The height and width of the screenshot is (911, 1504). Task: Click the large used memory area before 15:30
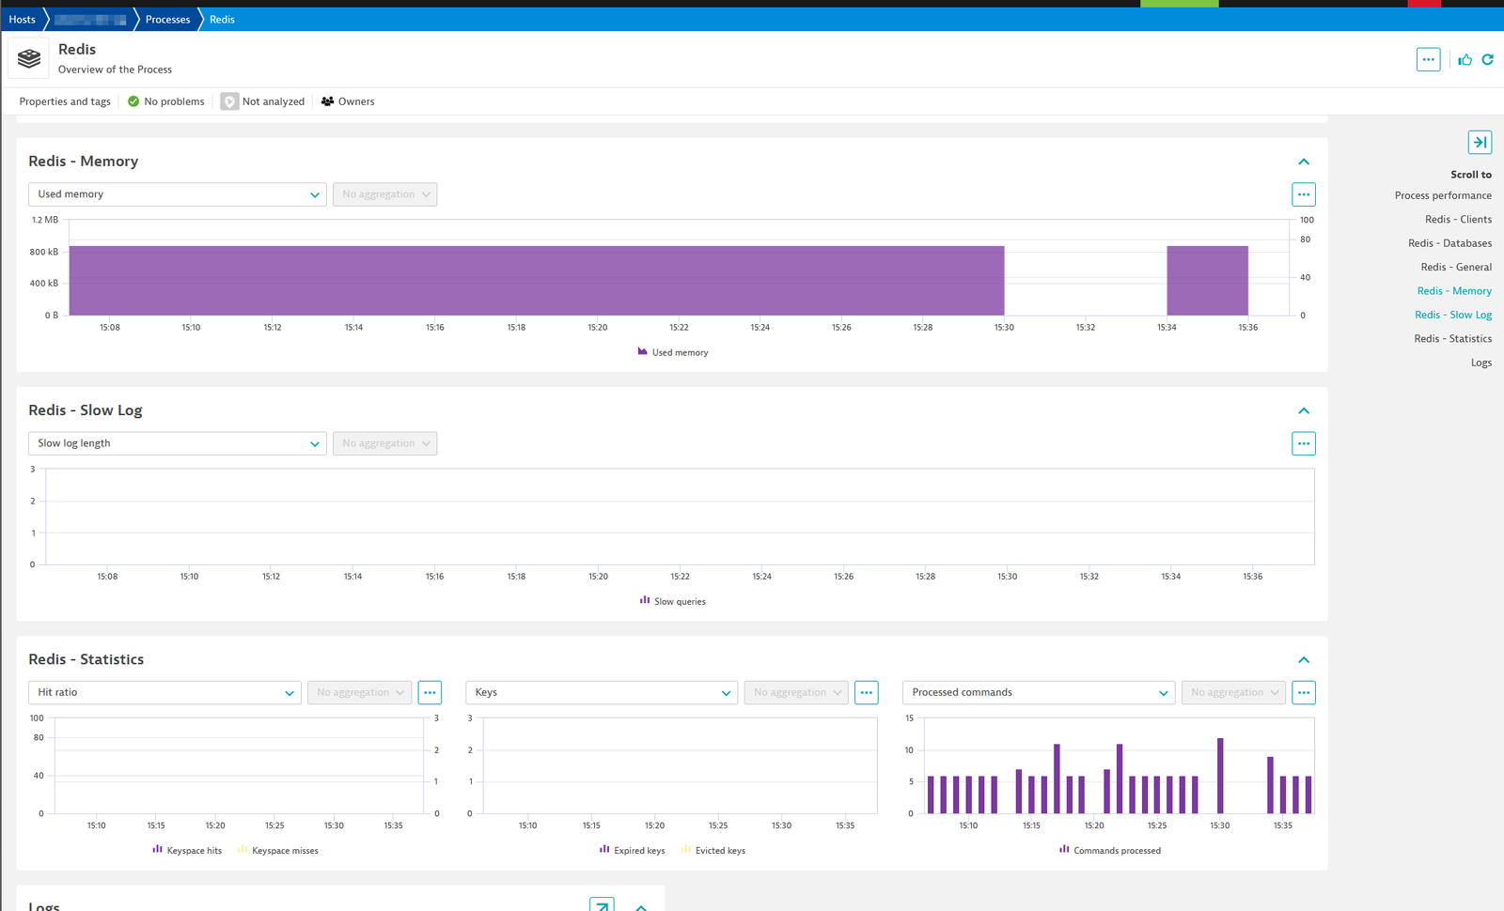point(537,281)
